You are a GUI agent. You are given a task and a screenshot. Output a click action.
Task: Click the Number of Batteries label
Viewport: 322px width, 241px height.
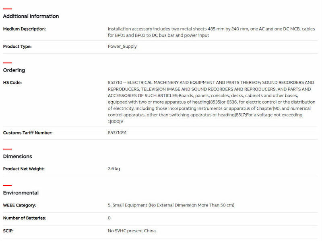[x=25, y=218]
